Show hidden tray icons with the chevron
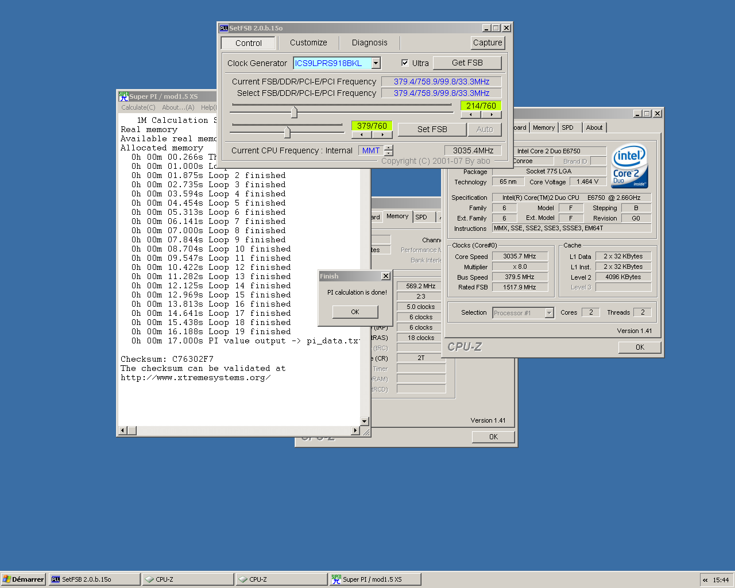This screenshot has width=735, height=588. (705, 580)
